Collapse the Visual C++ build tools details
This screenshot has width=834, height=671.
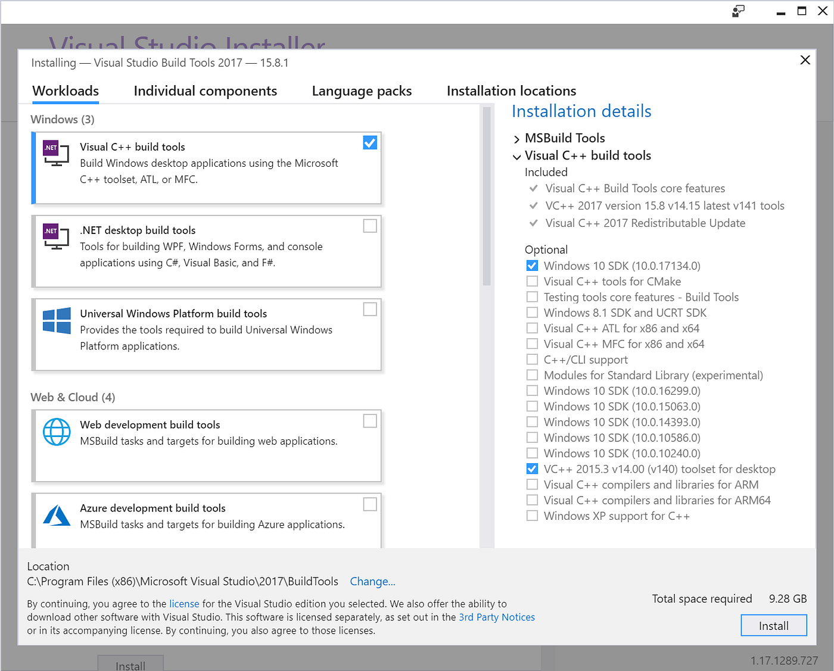coord(516,157)
